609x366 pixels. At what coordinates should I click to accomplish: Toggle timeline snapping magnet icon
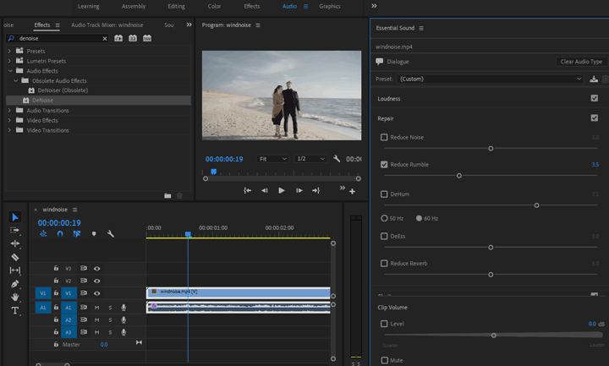click(60, 233)
